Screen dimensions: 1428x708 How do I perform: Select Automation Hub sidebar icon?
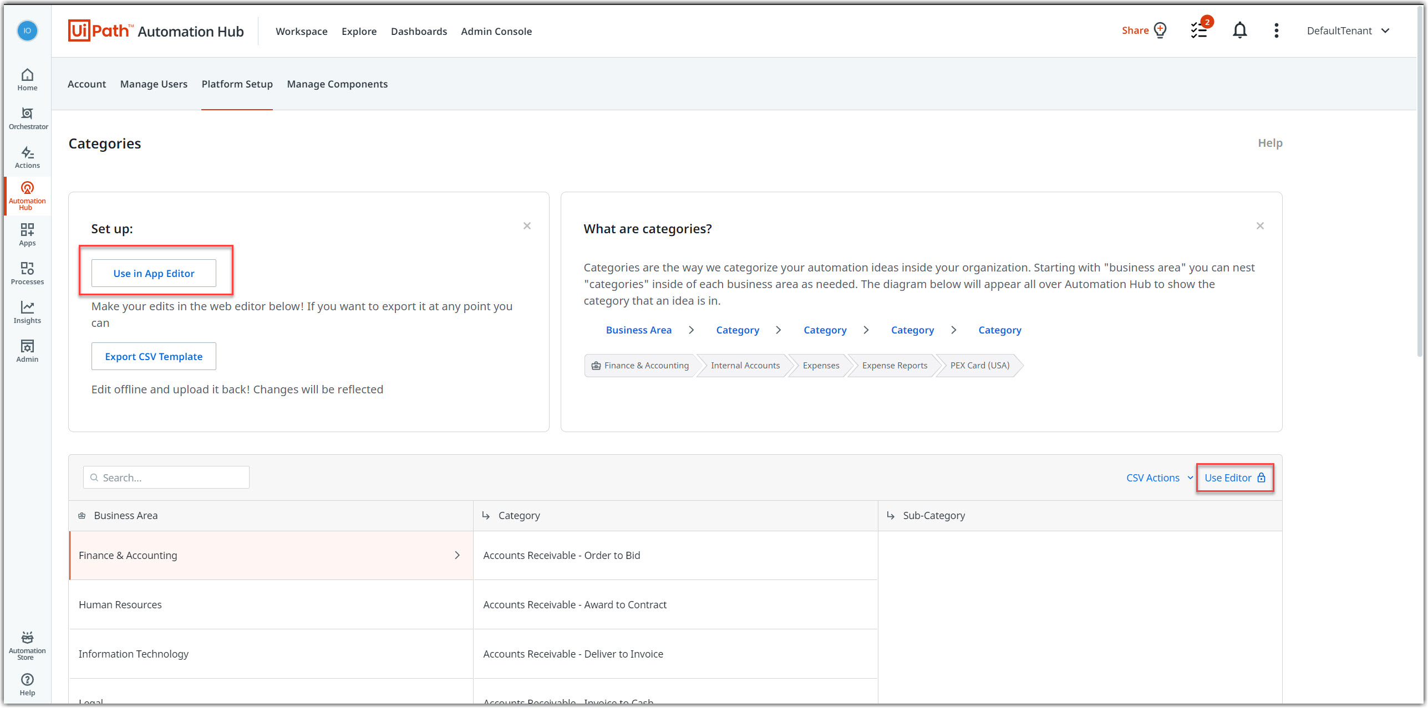pos(27,196)
